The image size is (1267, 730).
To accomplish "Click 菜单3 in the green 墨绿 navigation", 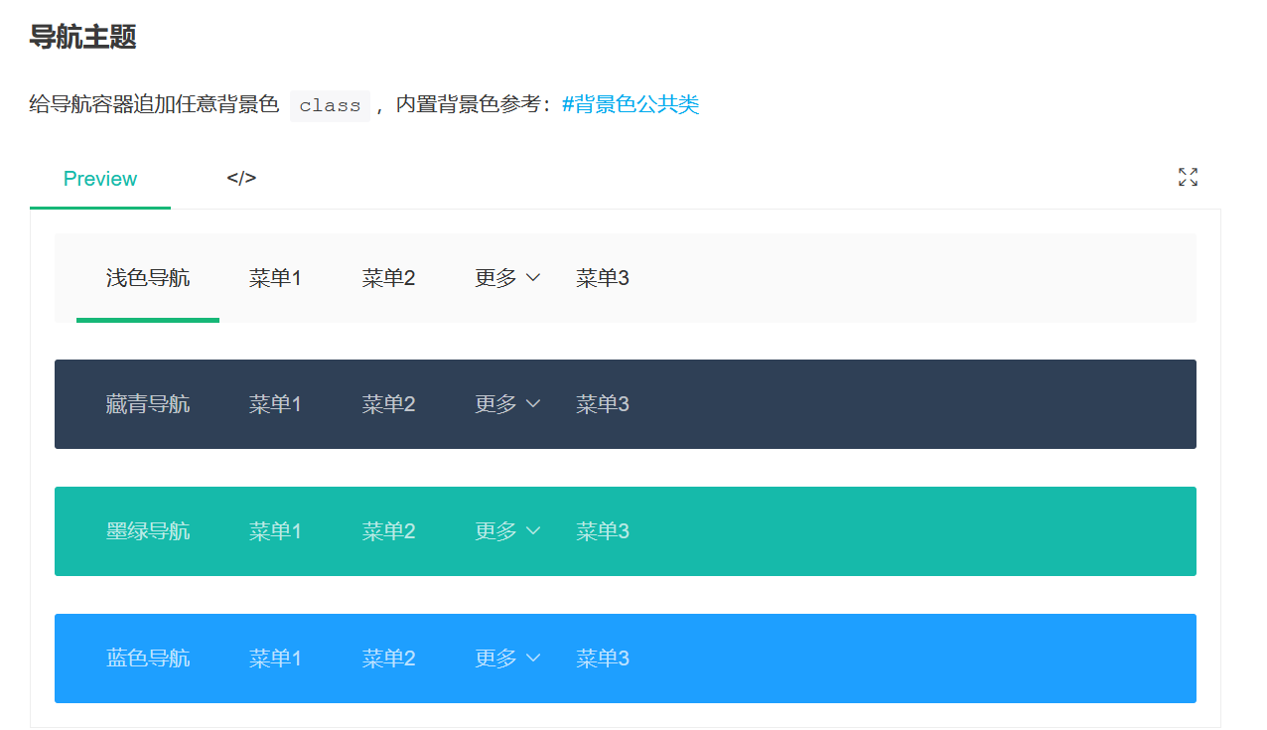I will 602,530.
